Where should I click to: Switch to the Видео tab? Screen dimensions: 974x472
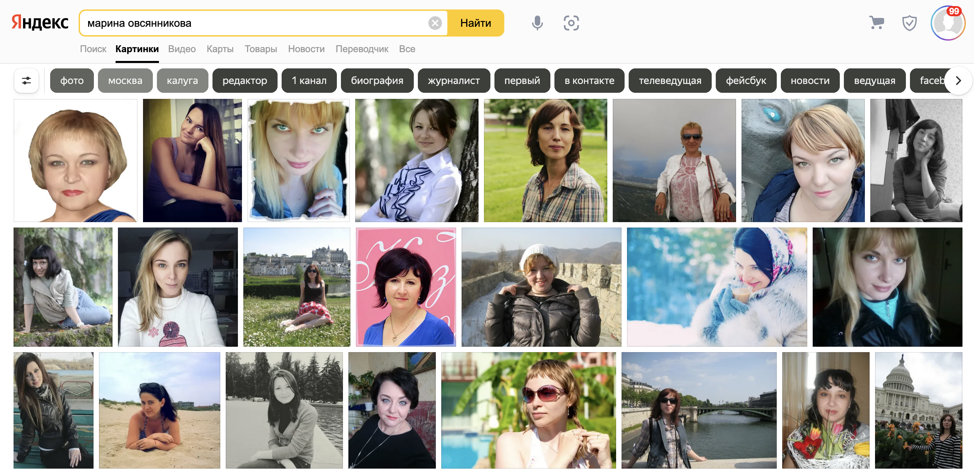[x=182, y=49]
